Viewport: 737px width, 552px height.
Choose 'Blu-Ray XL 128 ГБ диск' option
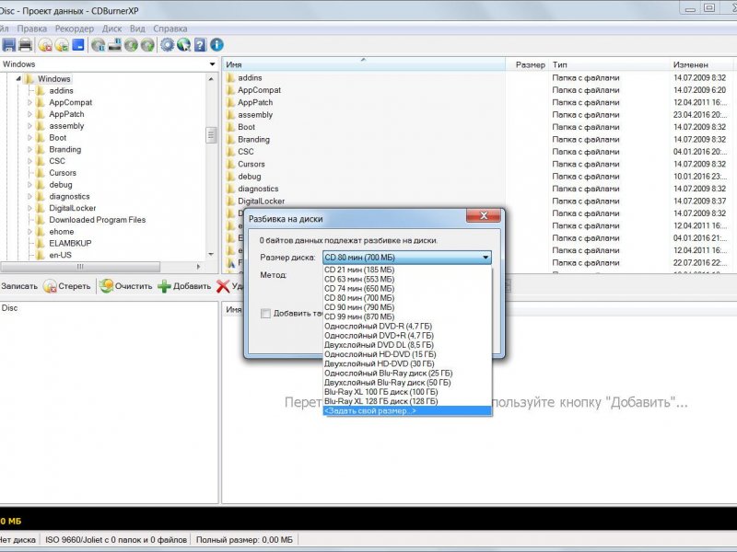point(407,401)
